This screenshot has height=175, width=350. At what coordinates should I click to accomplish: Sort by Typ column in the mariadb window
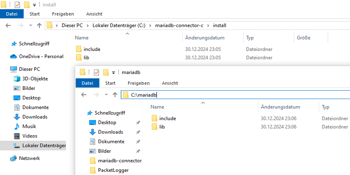(325, 107)
